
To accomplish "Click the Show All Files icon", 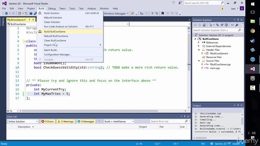I will (226, 25).
